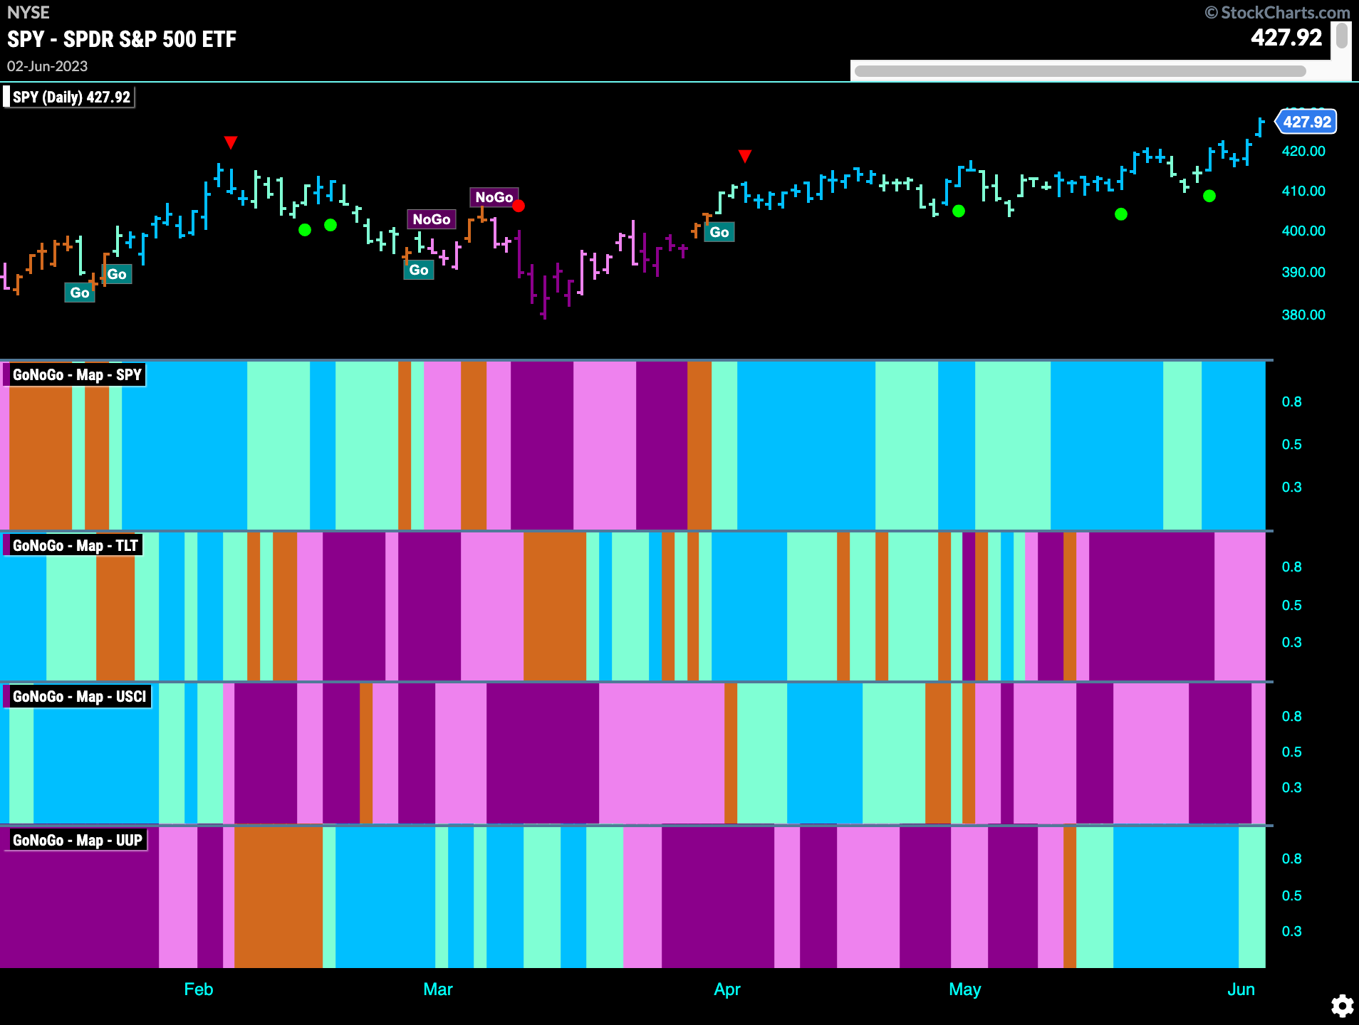
Task: Click the Apr label on time axis
Action: point(727,989)
